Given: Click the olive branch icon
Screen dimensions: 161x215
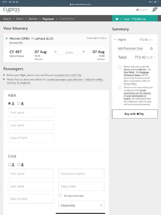Looking at the screenshot, I should pyautogui.click(x=155, y=10).
